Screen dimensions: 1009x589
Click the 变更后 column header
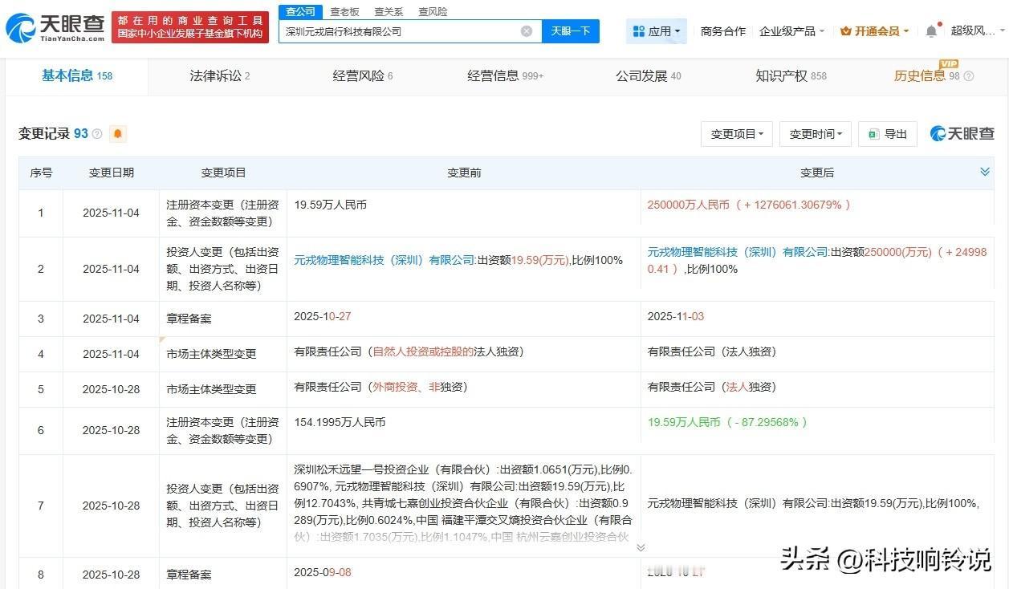[x=817, y=173]
